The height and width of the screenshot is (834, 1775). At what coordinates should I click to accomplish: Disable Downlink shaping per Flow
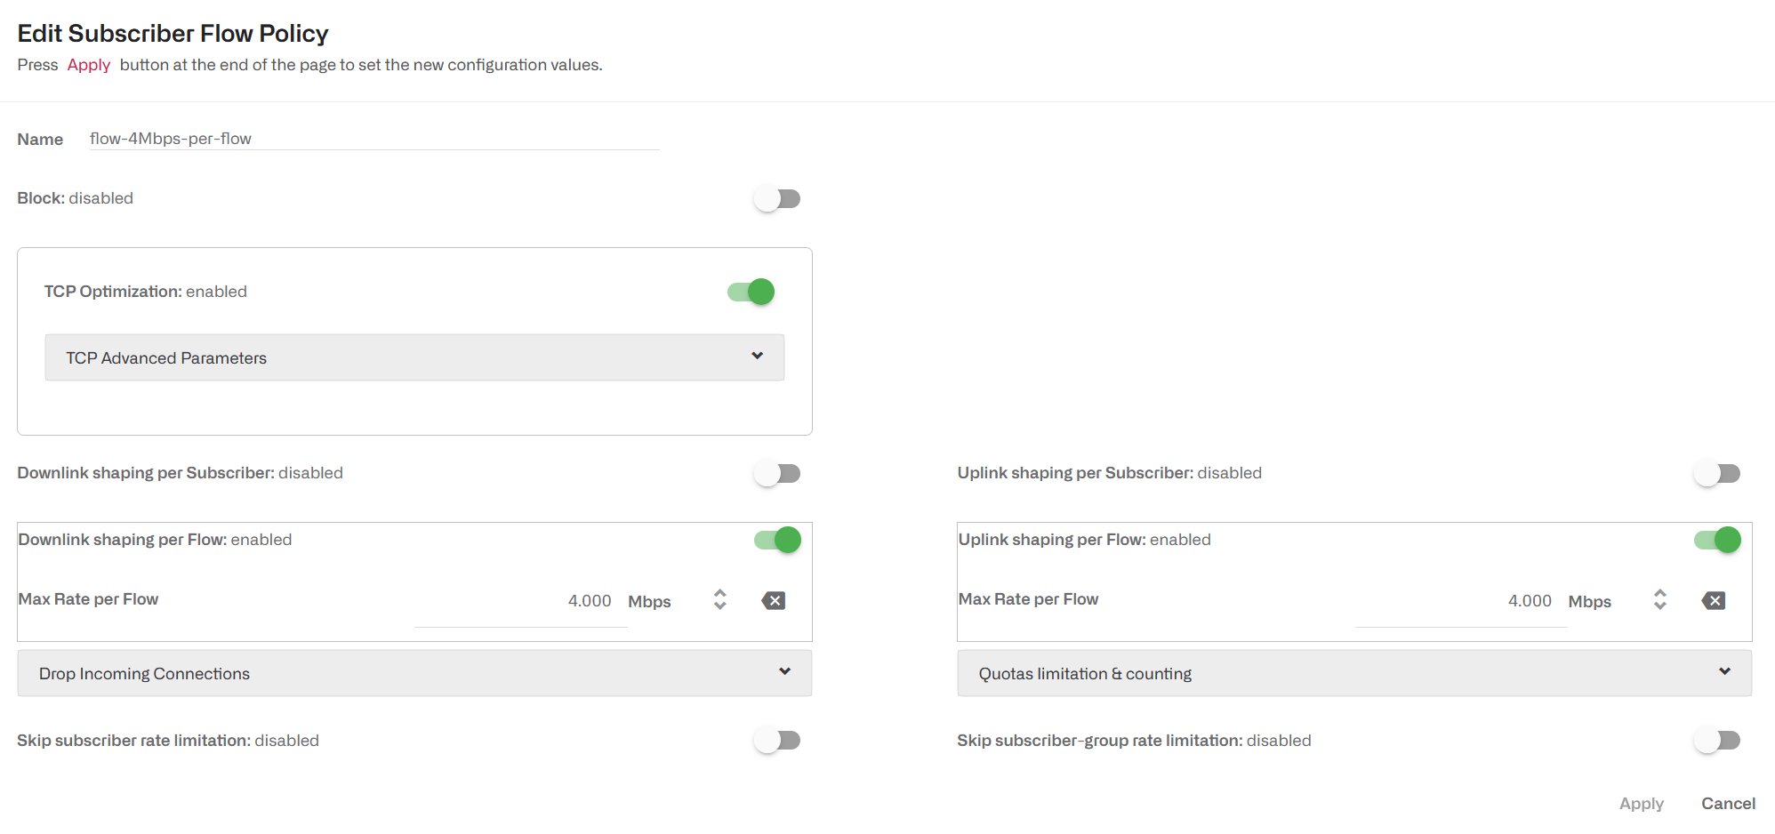pos(775,539)
